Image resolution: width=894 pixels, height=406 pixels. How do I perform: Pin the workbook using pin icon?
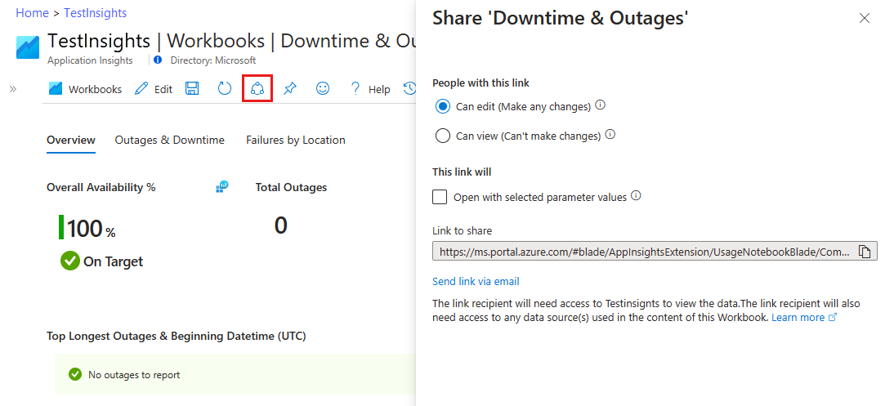290,88
